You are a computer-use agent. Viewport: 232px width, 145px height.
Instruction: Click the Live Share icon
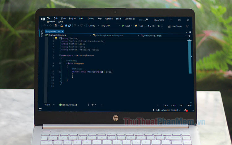point(170,26)
